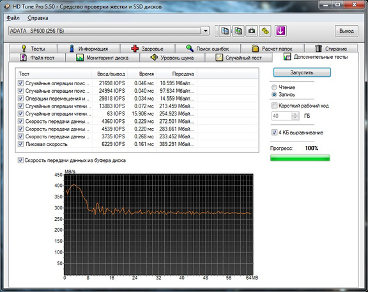Open Поиск ошибок tab with magnifier
Viewport: 368px width, 292px height.
[x=208, y=49]
